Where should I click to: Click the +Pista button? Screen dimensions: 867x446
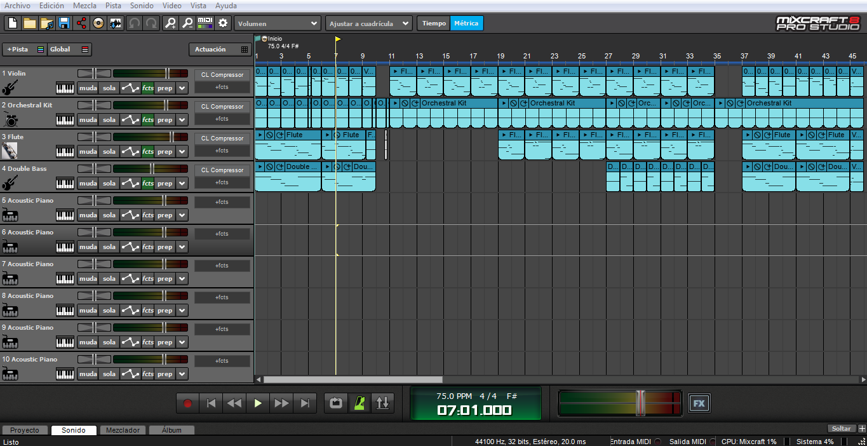(x=18, y=49)
